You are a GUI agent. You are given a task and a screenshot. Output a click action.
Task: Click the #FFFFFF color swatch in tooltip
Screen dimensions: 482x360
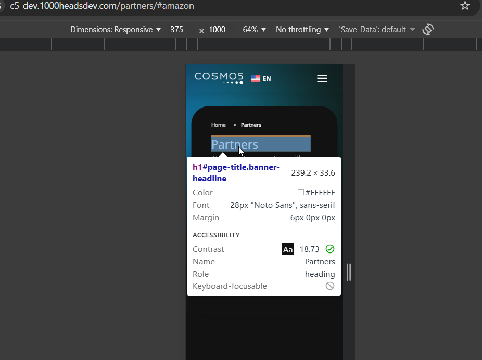tap(301, 192)
